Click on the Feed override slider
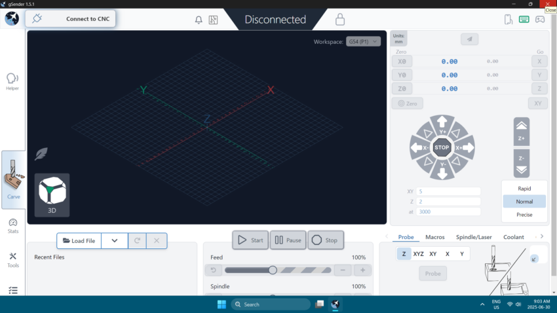557x313 pixels. click(278, 270)
